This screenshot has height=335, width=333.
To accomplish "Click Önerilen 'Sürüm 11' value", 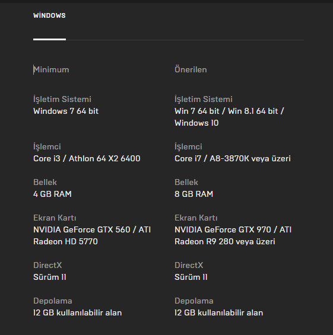I will click(x=191, y=277).
